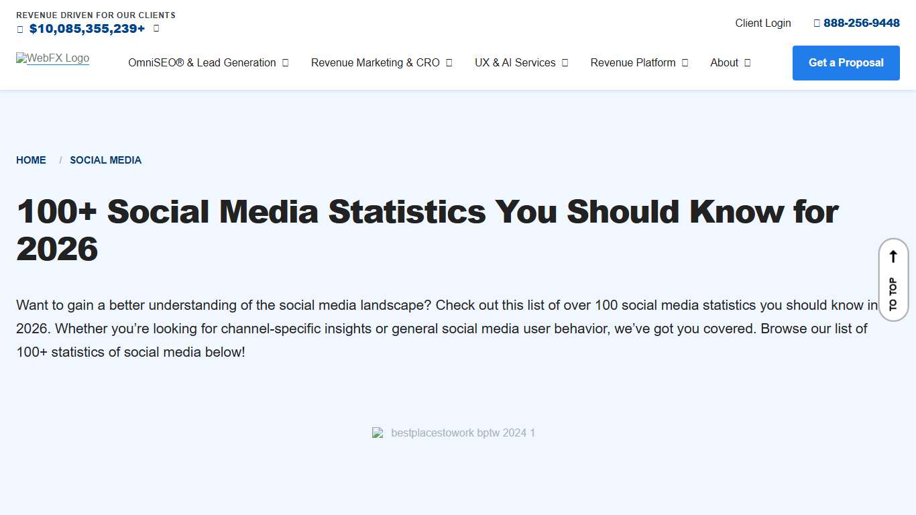Click the HOME breadcrumb link

tap(31, 160)
